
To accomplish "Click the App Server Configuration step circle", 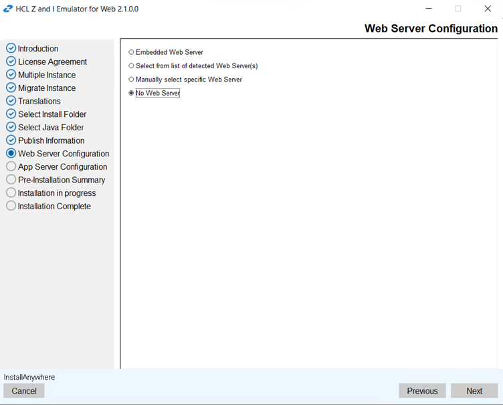I will coord(11,166).
